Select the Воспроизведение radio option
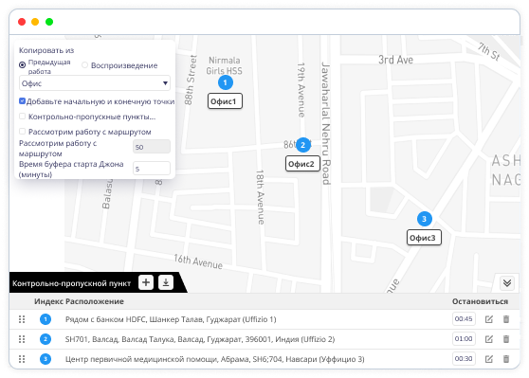Viewport: 529px width, 378px height. point(84,64)
